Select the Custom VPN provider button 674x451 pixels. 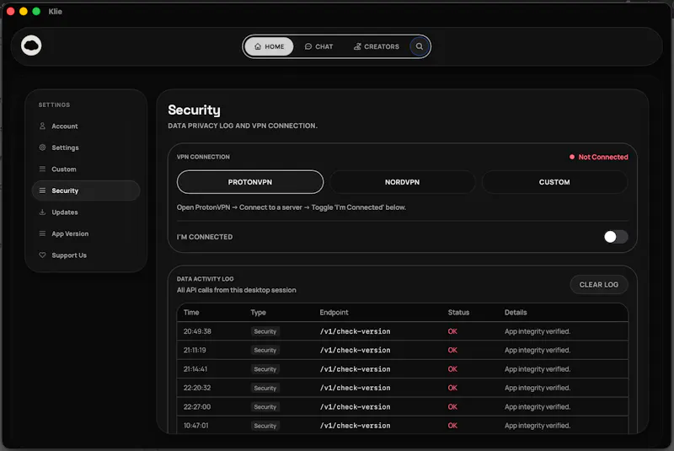coord(554,182)
